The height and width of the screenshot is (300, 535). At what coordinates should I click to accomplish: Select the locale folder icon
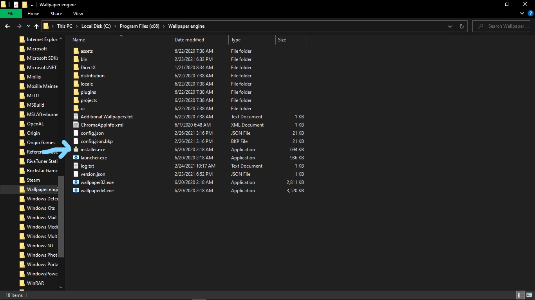[76, 84]
